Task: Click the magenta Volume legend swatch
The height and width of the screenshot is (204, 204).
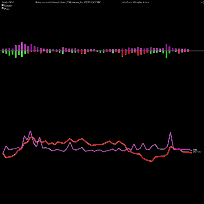Action: 2,5
